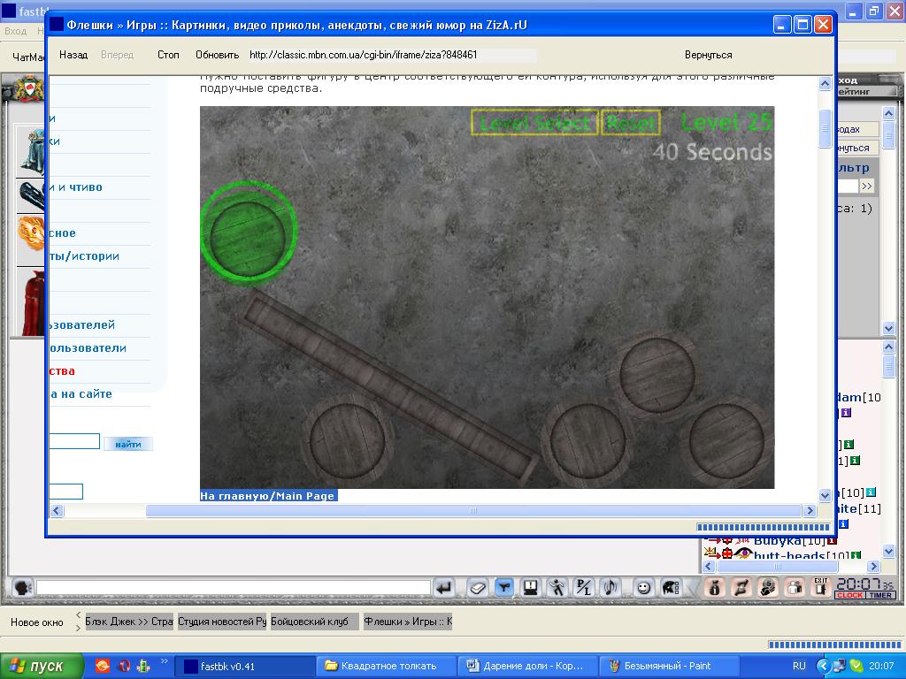This screenshot has height=679, width=906.
Task: Click Назад in the browser popup
Action: (73, 55)
